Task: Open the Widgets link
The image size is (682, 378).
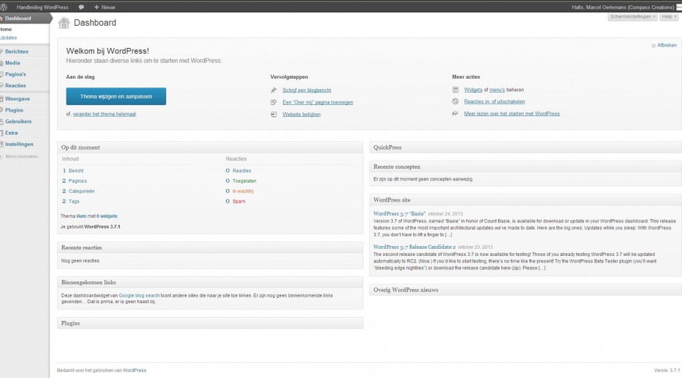Action: coord(473,89)
